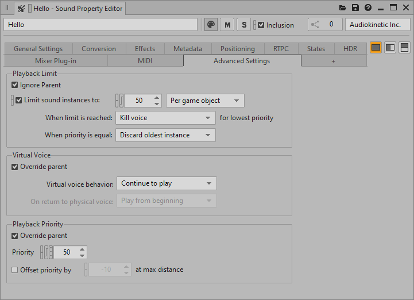Click the save disk icon
The width and height of the screenshot is (414, 300).
pos(355,8)
